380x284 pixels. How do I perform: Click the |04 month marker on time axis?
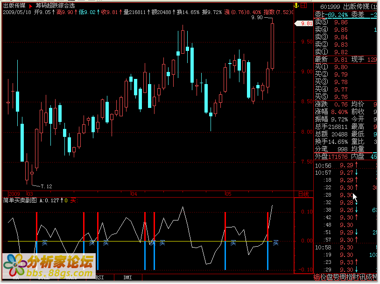[134, 194]
